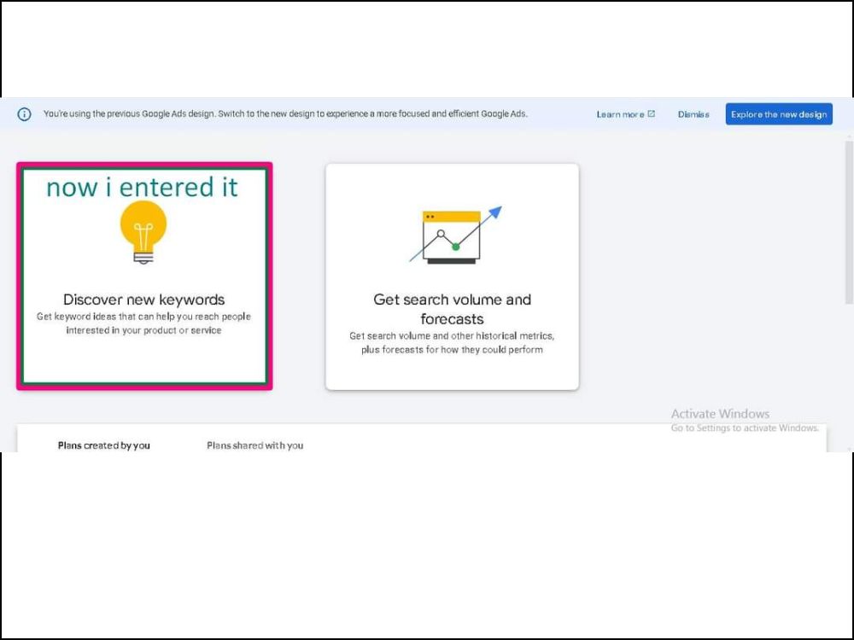The image size is (854, 640).
Task: Click the banner message about previous Google Ads design
Action: tap(285, 113)
